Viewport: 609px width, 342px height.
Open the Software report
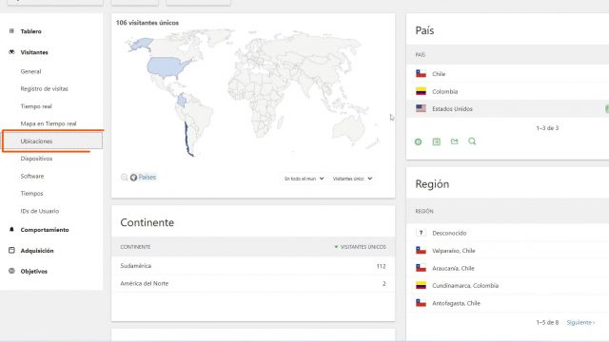(31, 176)
